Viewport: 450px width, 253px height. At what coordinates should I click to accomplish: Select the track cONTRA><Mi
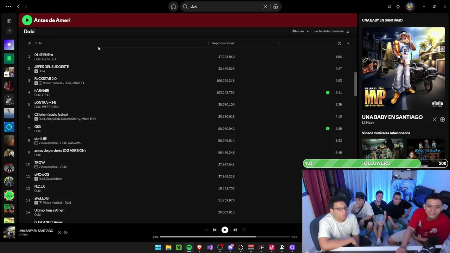[x=45, y=103]
